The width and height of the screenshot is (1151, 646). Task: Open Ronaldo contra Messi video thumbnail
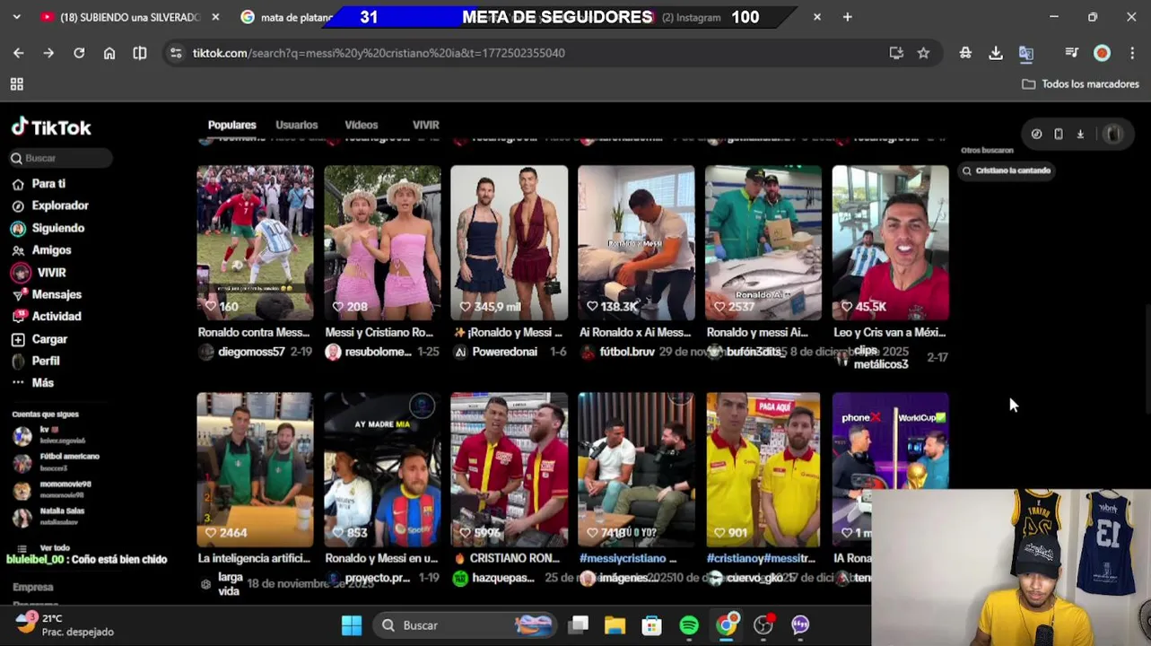tap(256, 242)
